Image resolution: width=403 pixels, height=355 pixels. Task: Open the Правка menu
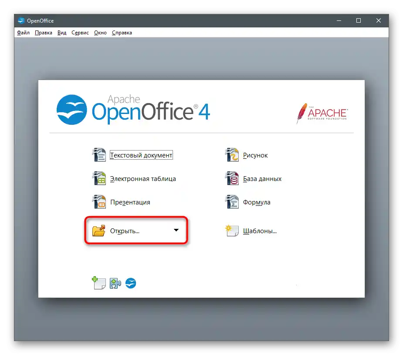pyautogui.click(x=44, y=33)
